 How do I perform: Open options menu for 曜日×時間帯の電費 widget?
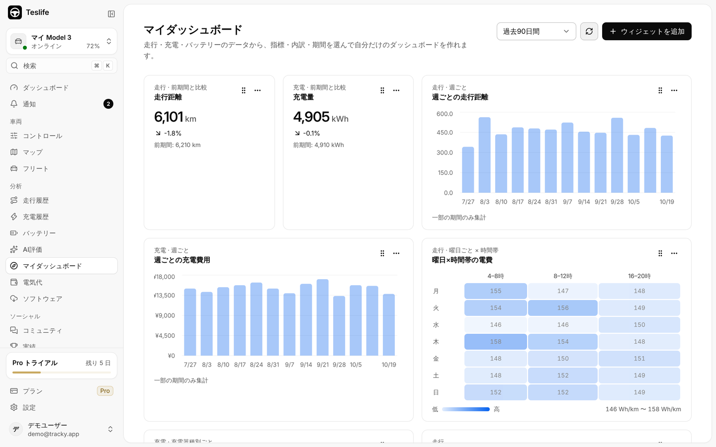coord(674,253)
